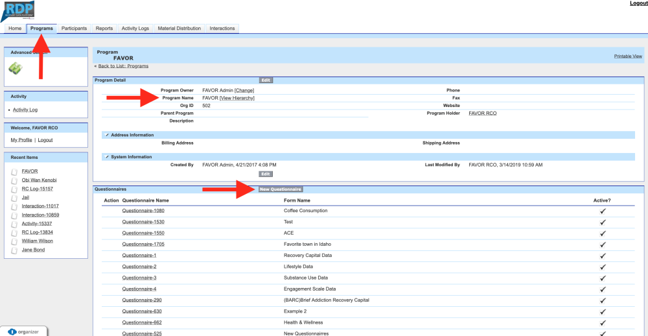The image size is (648, 336).
Task: Click the Form Name column header
Action: coord(297,200)
